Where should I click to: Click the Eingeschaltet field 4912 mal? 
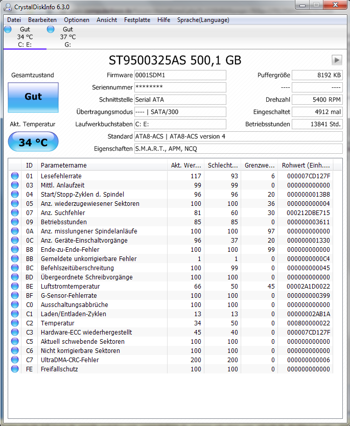coord(317,112)
